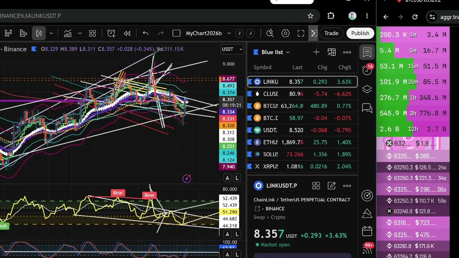Select the BTCUS row showing 480.89
This screenshot has height=258, width=459.
(303, 106)
